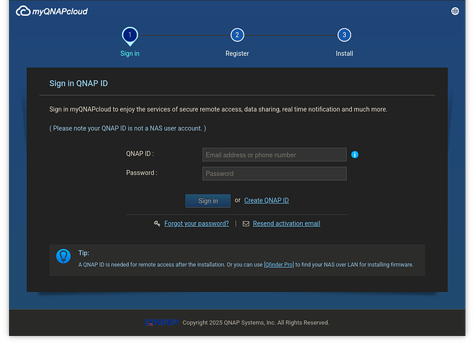Click the key icon beside Forgot password
This screenshot has width=474, height=345.
point(157,224)
